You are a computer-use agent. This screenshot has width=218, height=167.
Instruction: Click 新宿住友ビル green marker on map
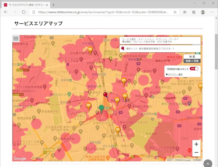69,94
